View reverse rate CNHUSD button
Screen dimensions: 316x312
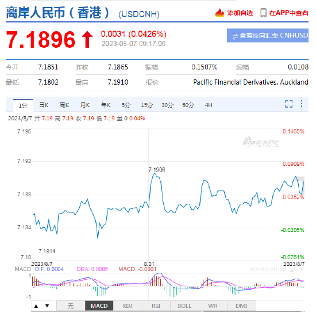point(268,36)
